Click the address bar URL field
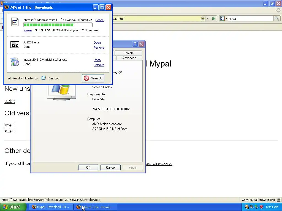Image resolution: width=282 pixels, height=211 pixels. pyautogui.click(x=156, y=18)
